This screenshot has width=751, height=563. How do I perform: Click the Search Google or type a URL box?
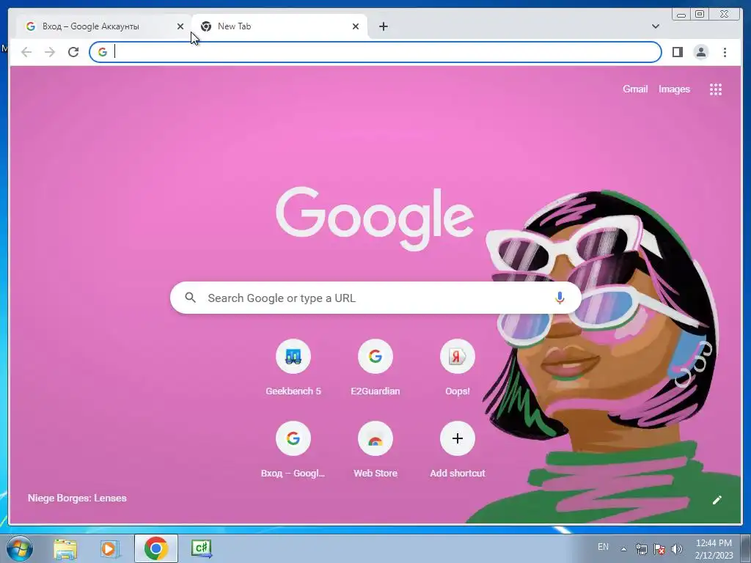point(375,298)
